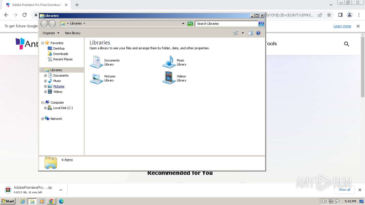Select Desktop under Favorites

[59, 48]
